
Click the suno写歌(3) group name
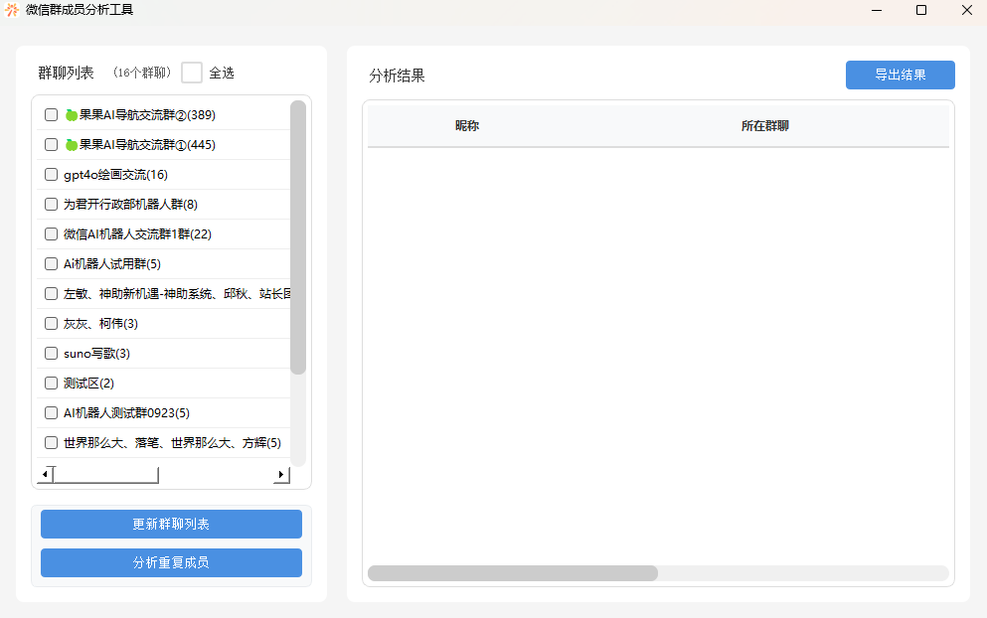97,353
